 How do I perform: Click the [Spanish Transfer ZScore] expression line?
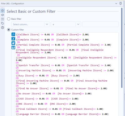click(63, 66)
